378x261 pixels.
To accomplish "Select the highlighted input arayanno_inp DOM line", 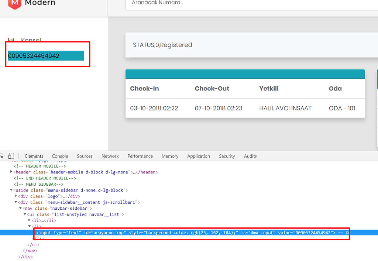I will [x=185, y=233].
